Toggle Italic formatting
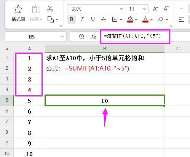 coord(82,19)
